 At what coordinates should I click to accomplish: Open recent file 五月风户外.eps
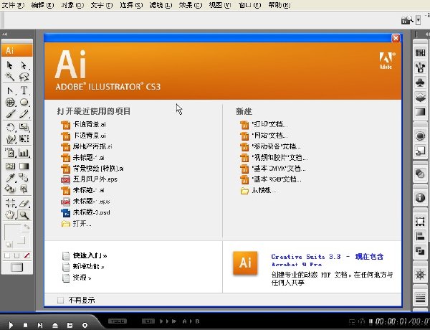(89, 179)
